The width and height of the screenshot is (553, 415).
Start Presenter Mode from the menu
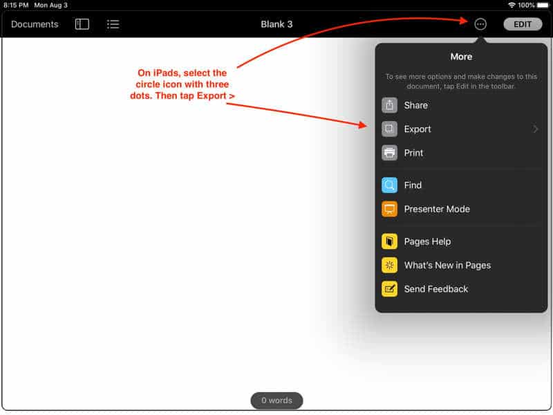point(461,209)
